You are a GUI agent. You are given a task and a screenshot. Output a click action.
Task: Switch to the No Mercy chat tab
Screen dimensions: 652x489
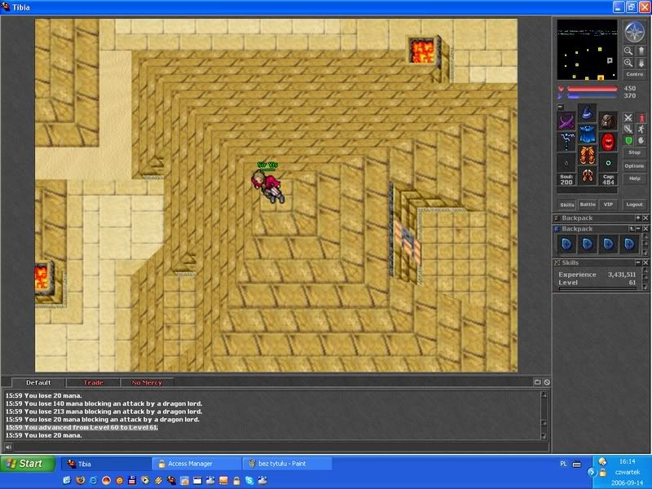coord(147,382)
